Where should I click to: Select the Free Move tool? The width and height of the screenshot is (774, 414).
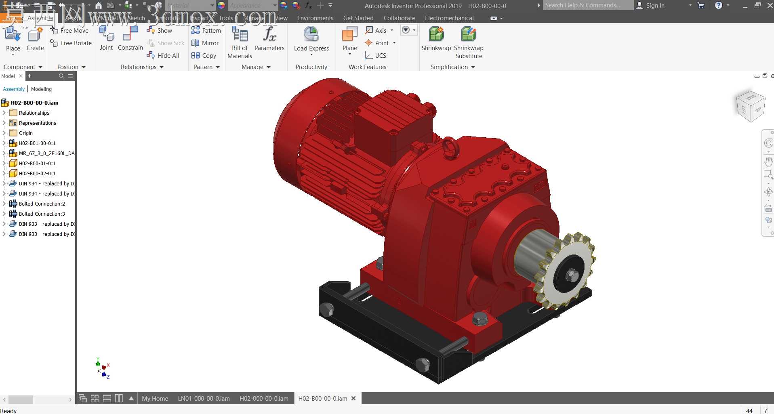[x=69, y=31]
